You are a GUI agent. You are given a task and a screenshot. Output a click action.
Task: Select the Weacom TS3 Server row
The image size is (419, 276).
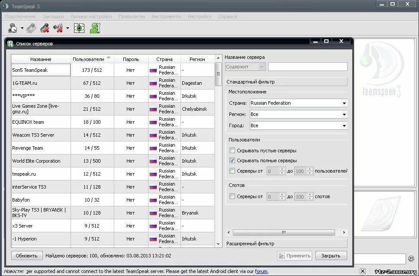click(113, 135)
